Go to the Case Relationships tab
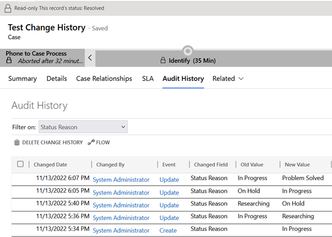Screen dimensions: 332x237 104,79
